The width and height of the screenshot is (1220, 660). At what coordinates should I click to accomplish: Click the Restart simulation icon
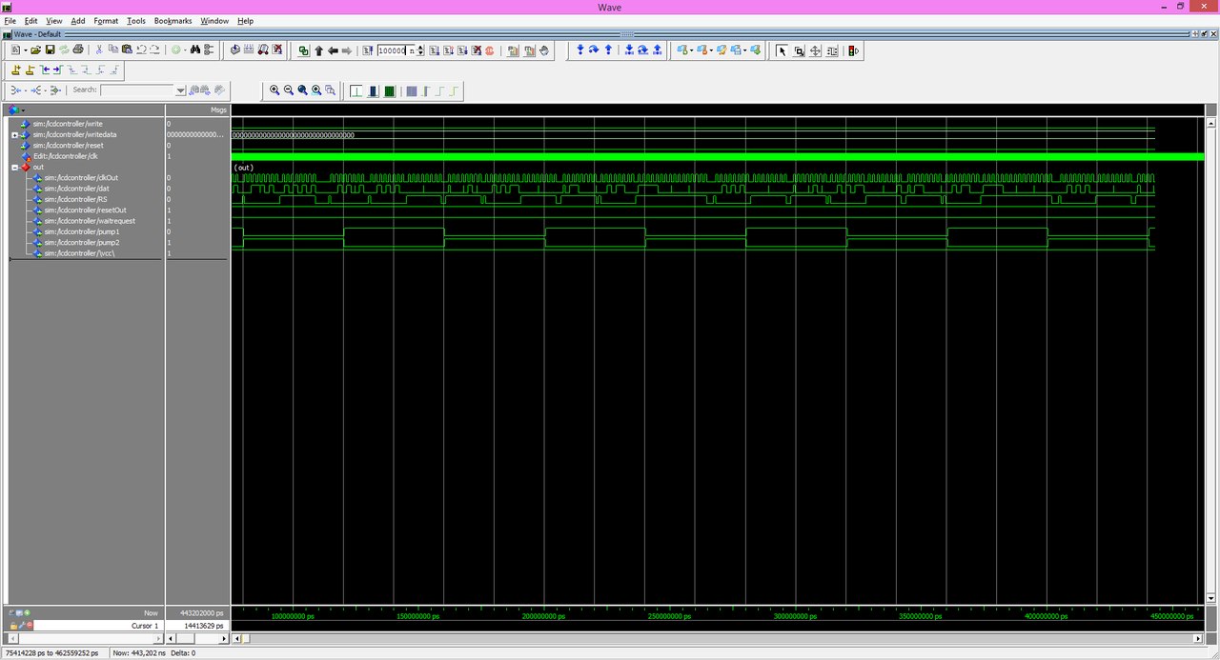click(x=366, y=50)
